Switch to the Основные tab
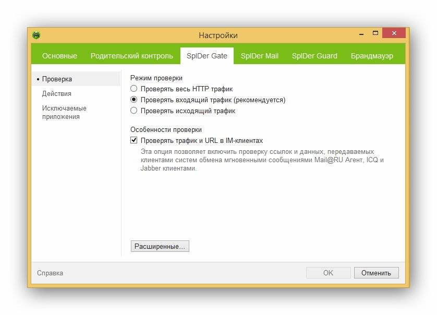The height and width of the screenshot is (315, 437). [x=59, y=56]
